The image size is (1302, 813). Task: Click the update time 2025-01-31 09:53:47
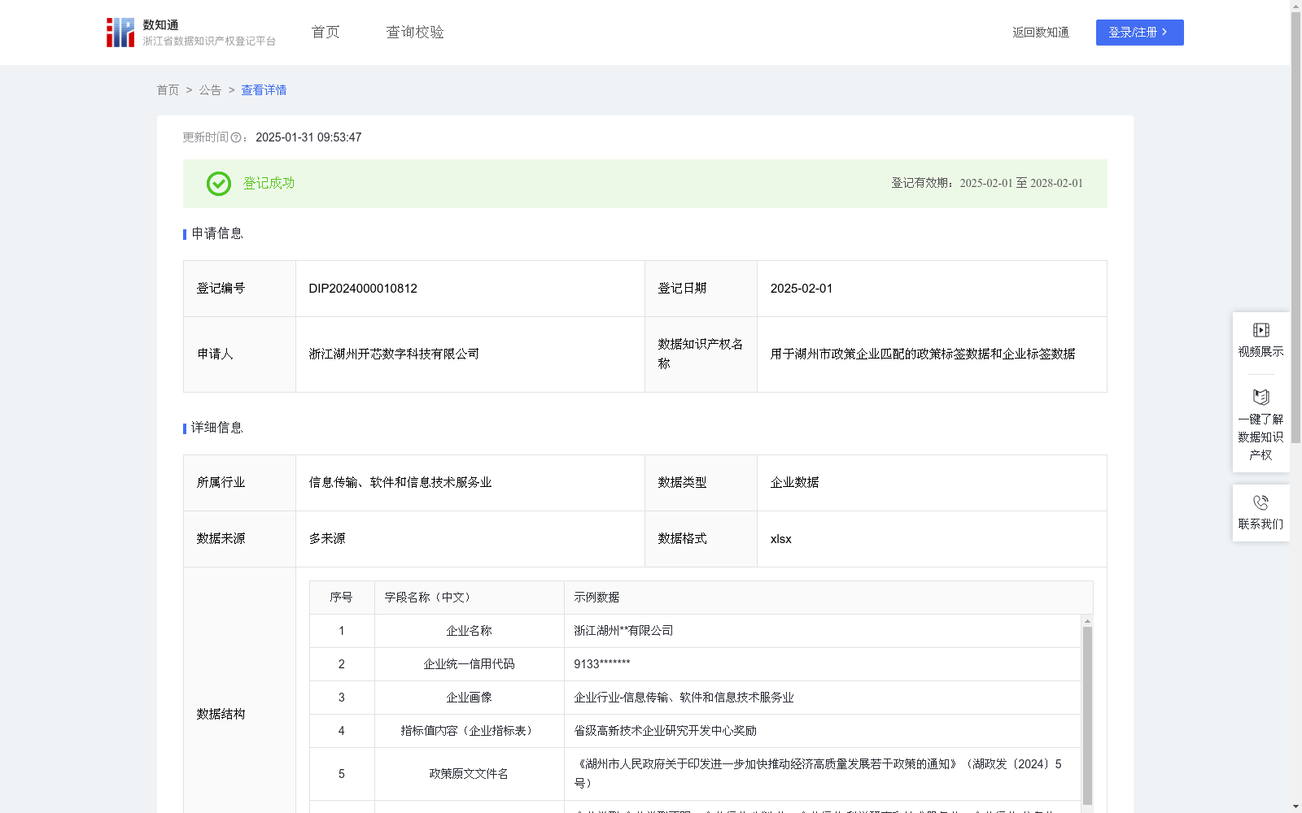pos(308,137)
